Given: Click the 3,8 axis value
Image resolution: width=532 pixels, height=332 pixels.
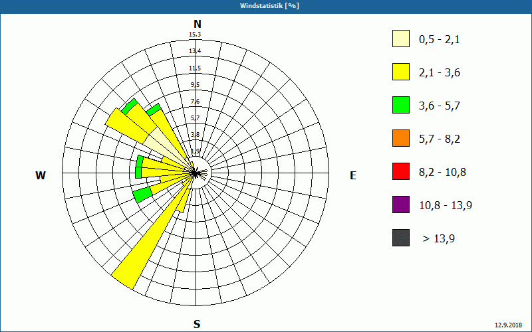Looking at the screenshot, I should [x=195, y=135].
